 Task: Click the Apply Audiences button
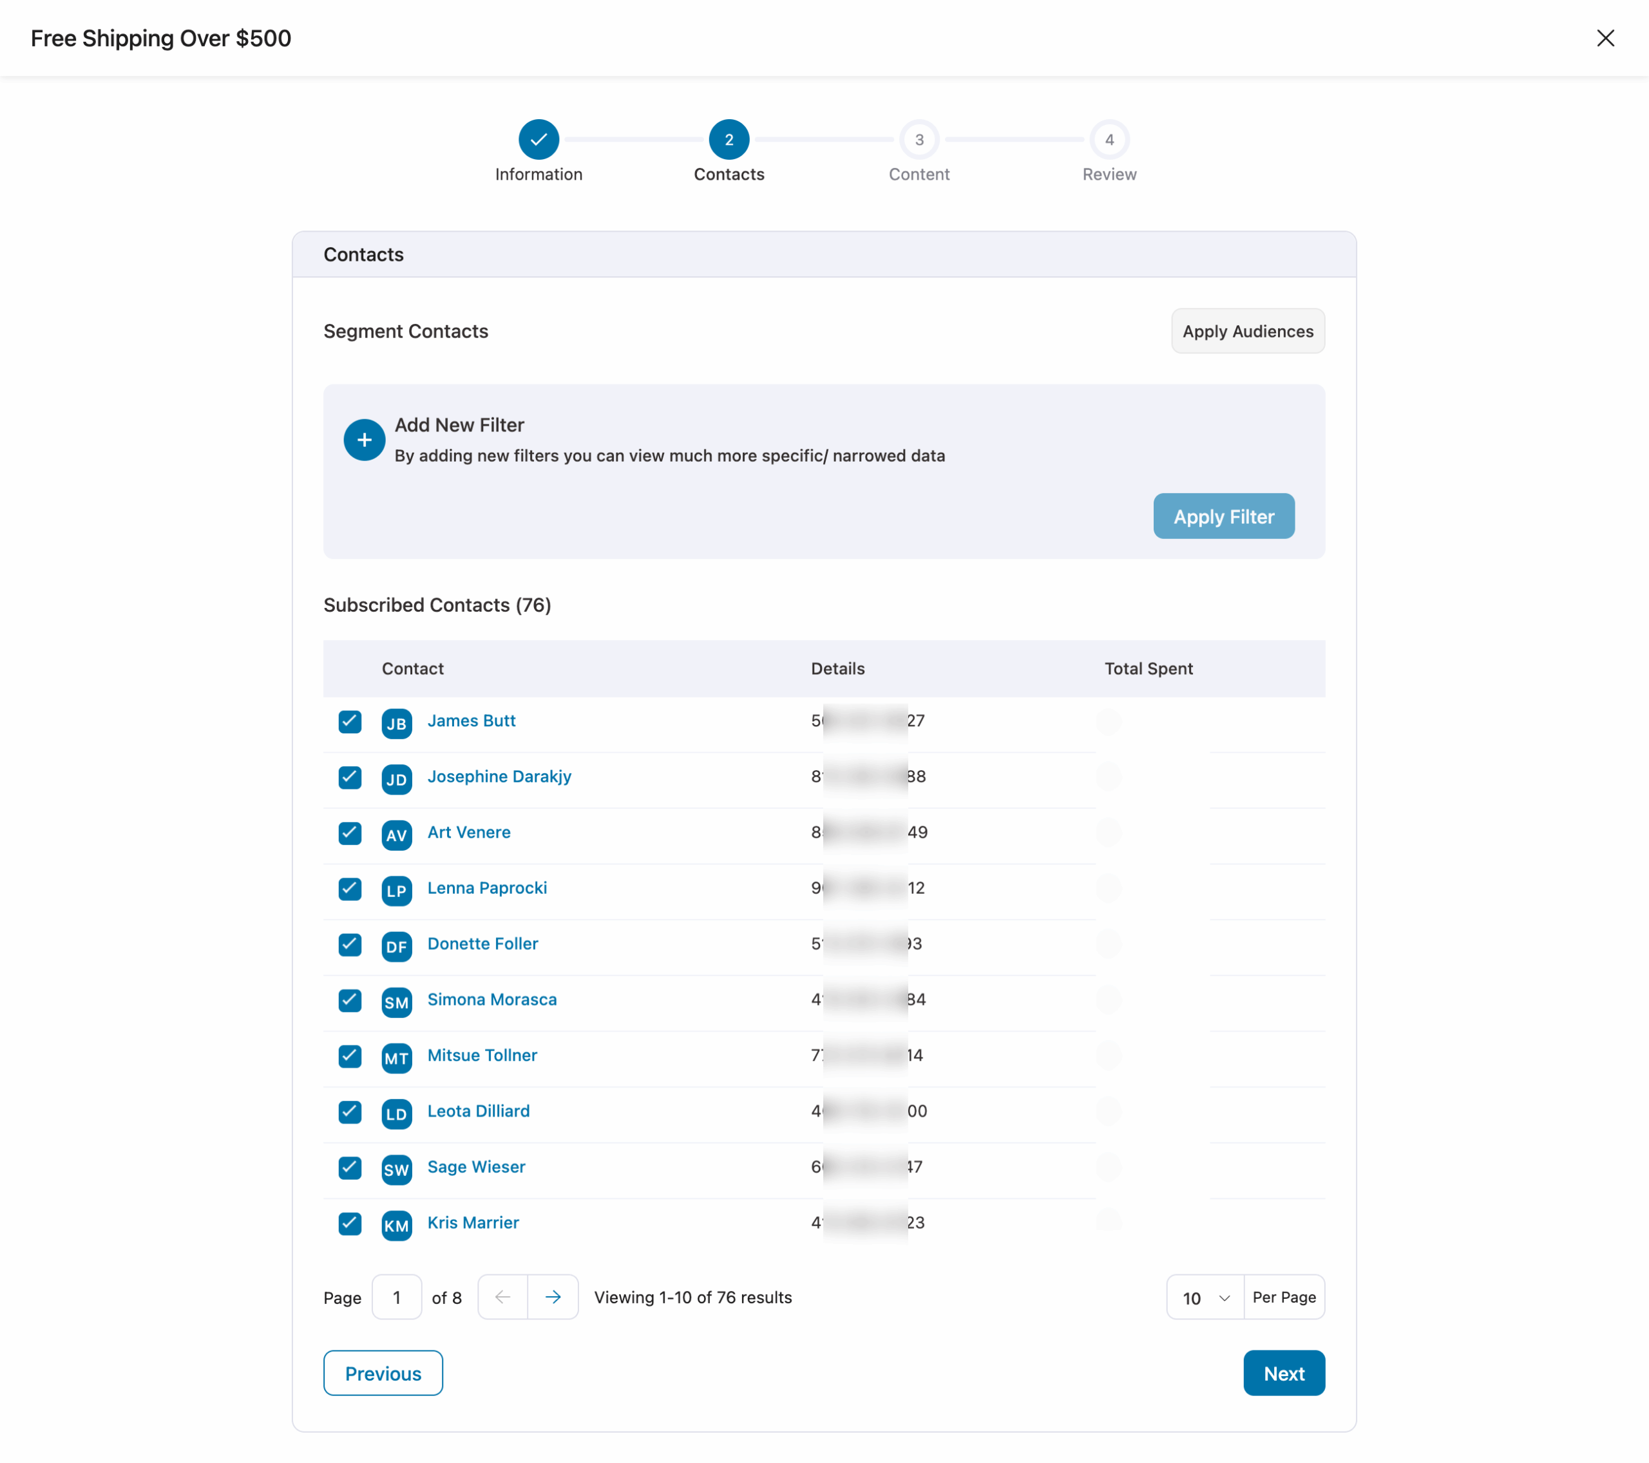click(1247, 331)
